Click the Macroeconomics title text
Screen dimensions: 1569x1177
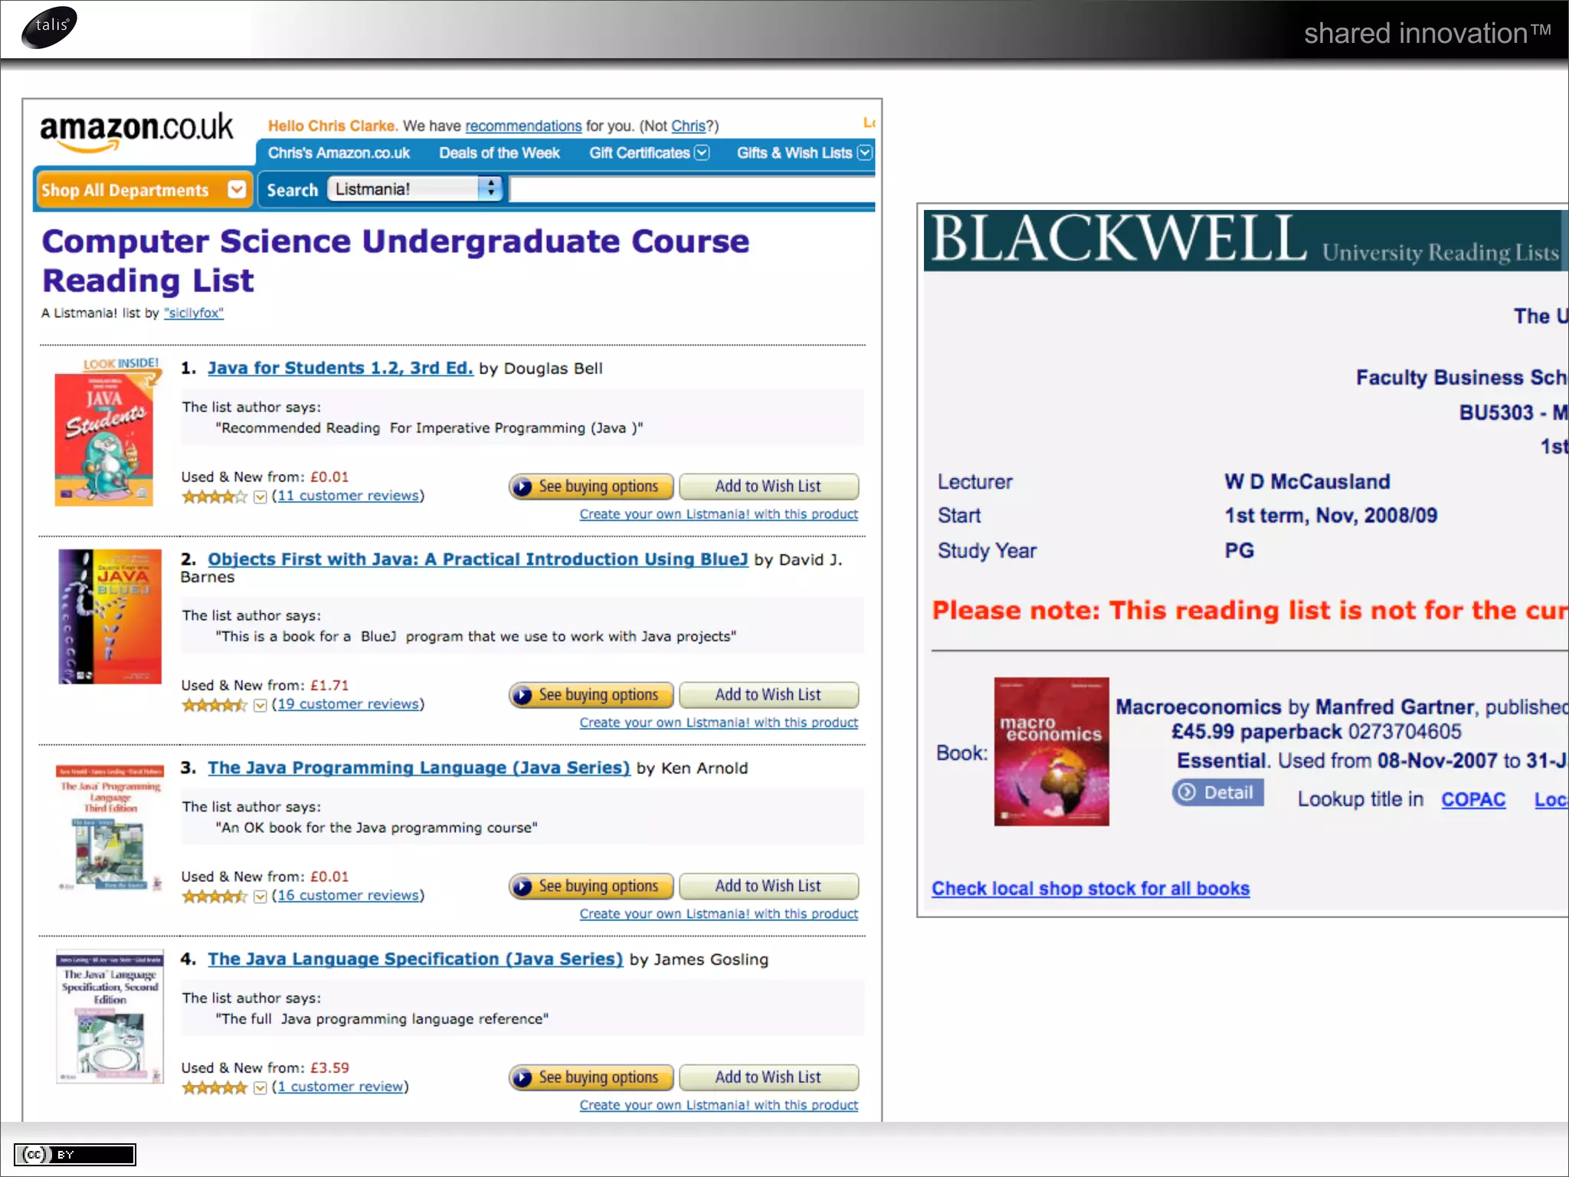point(1198,707)
